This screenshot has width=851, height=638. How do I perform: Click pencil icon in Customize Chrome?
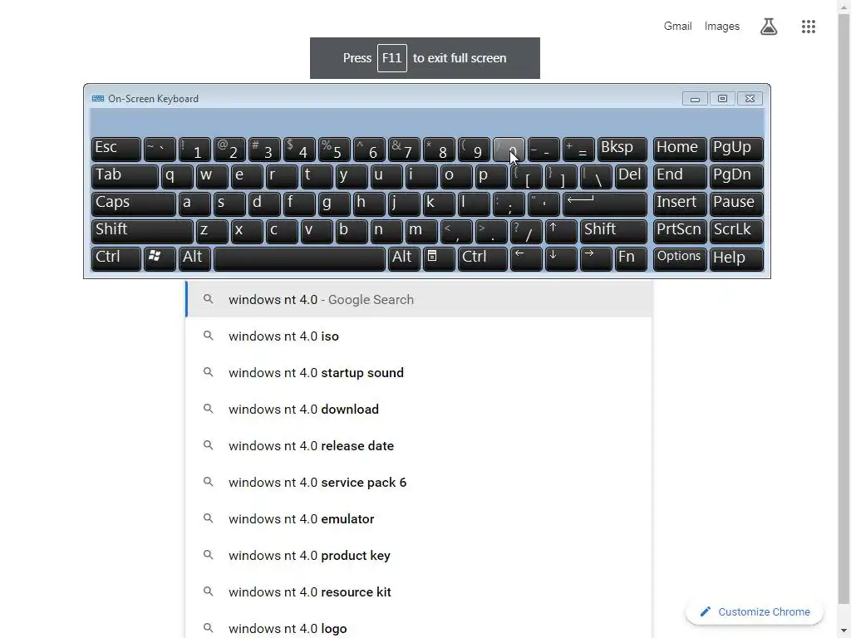point(705,611)
